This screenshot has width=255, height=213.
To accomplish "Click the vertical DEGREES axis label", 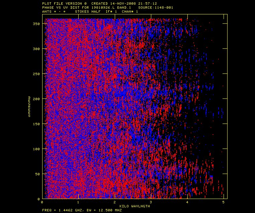I will click(x=29, y=106).
